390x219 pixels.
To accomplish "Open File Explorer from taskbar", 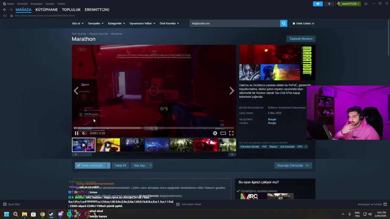I will [x=24, y=214].
